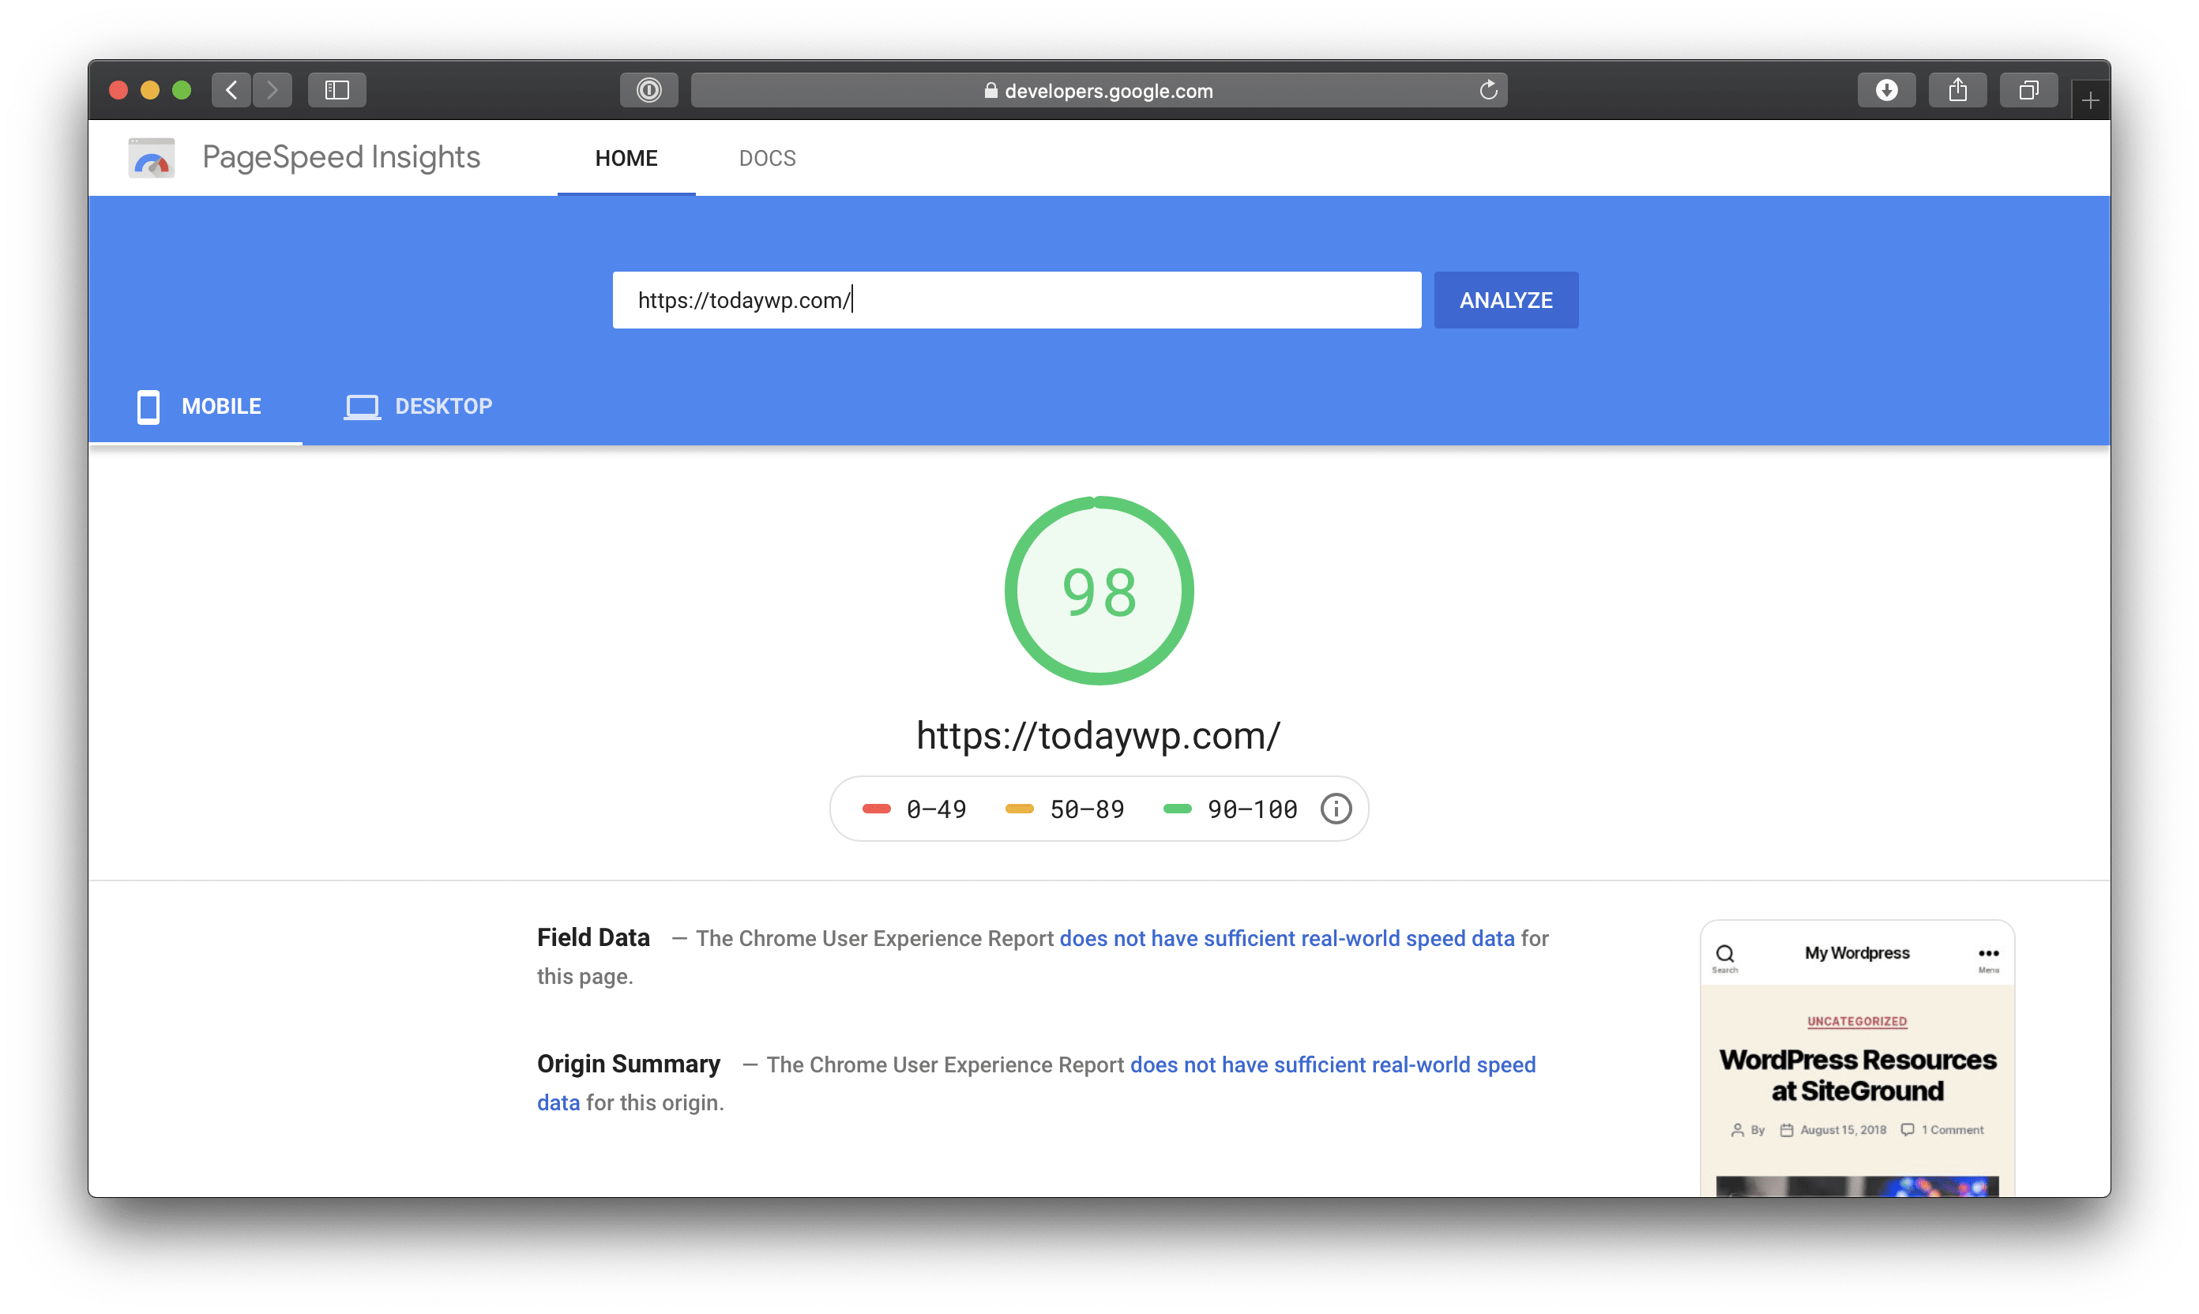Open the Safari downloads icon

click(x=1886, y=90)
